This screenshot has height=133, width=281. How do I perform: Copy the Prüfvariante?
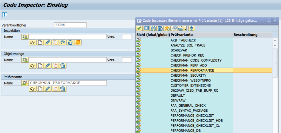55,89
